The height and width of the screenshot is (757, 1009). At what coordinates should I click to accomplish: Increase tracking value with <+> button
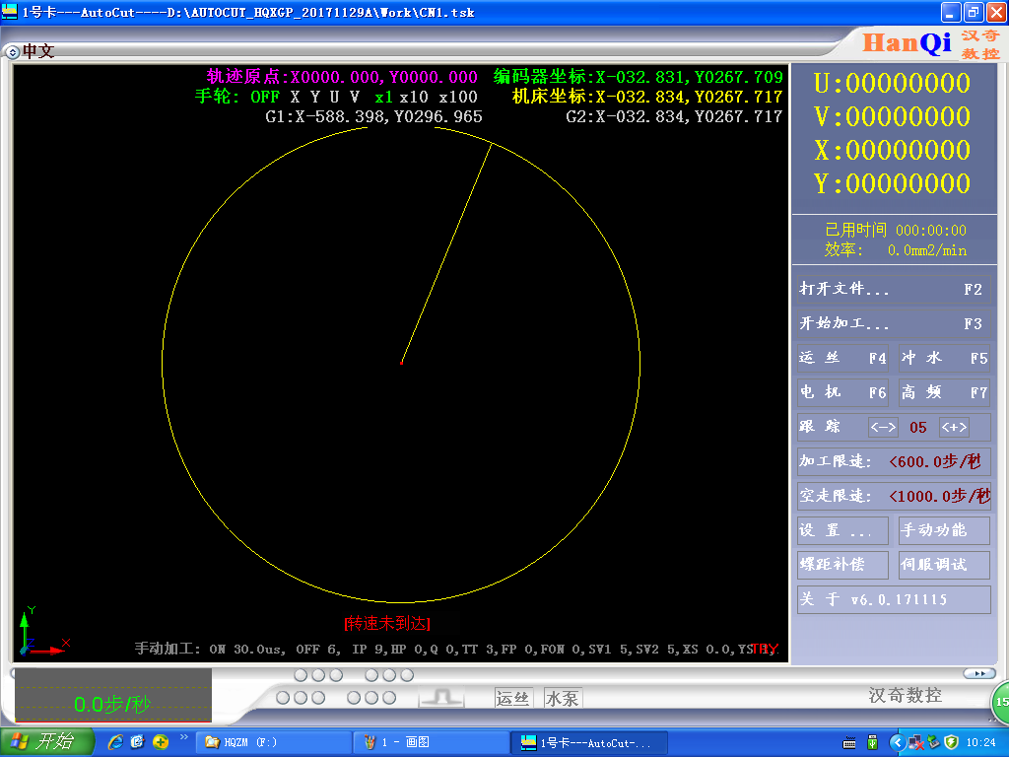click(x=954, y=427)
